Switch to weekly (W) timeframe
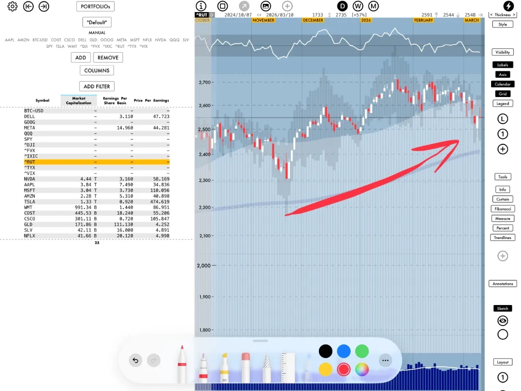The image size is (521, 391). 358,6
